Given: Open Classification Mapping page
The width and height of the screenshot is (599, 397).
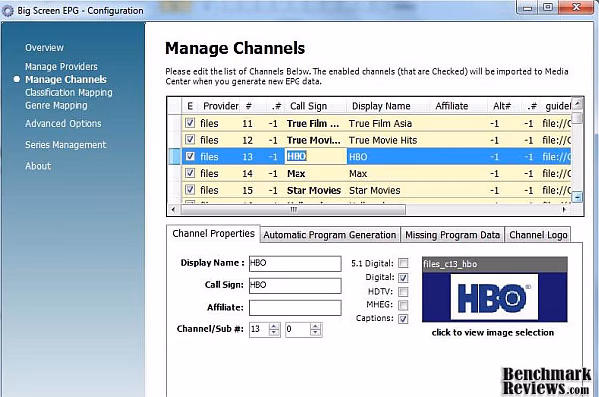Looking at the screenshot, I should point(69,93).
